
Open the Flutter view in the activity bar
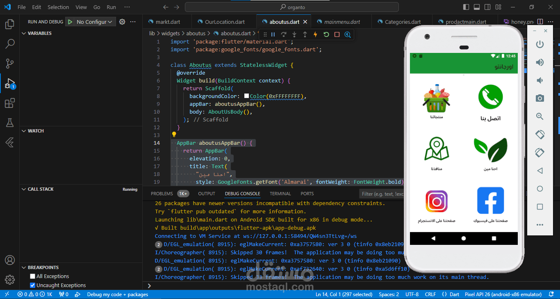[9, 142]
